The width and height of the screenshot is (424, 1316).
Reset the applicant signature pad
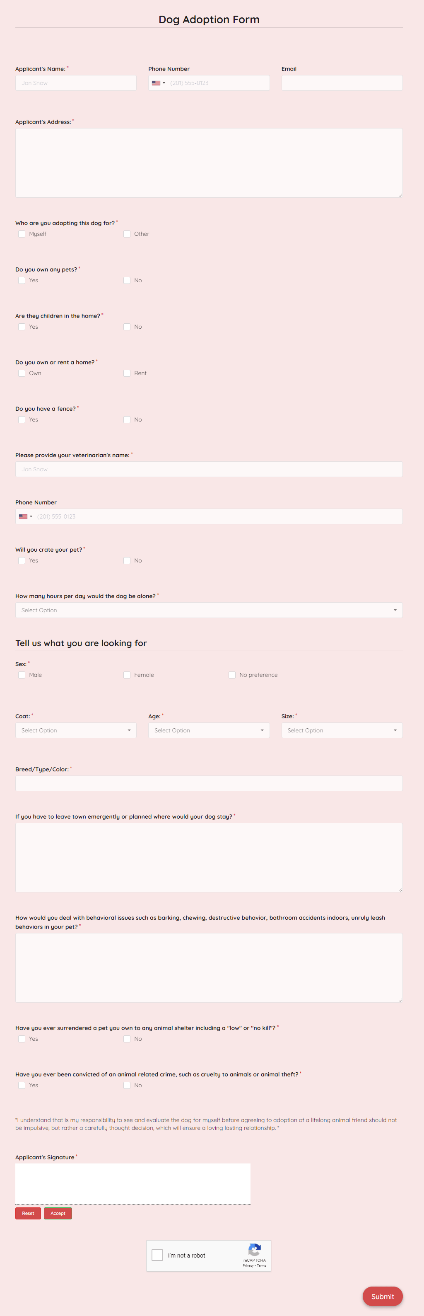pyautogui.click(x=28, y=1213)
